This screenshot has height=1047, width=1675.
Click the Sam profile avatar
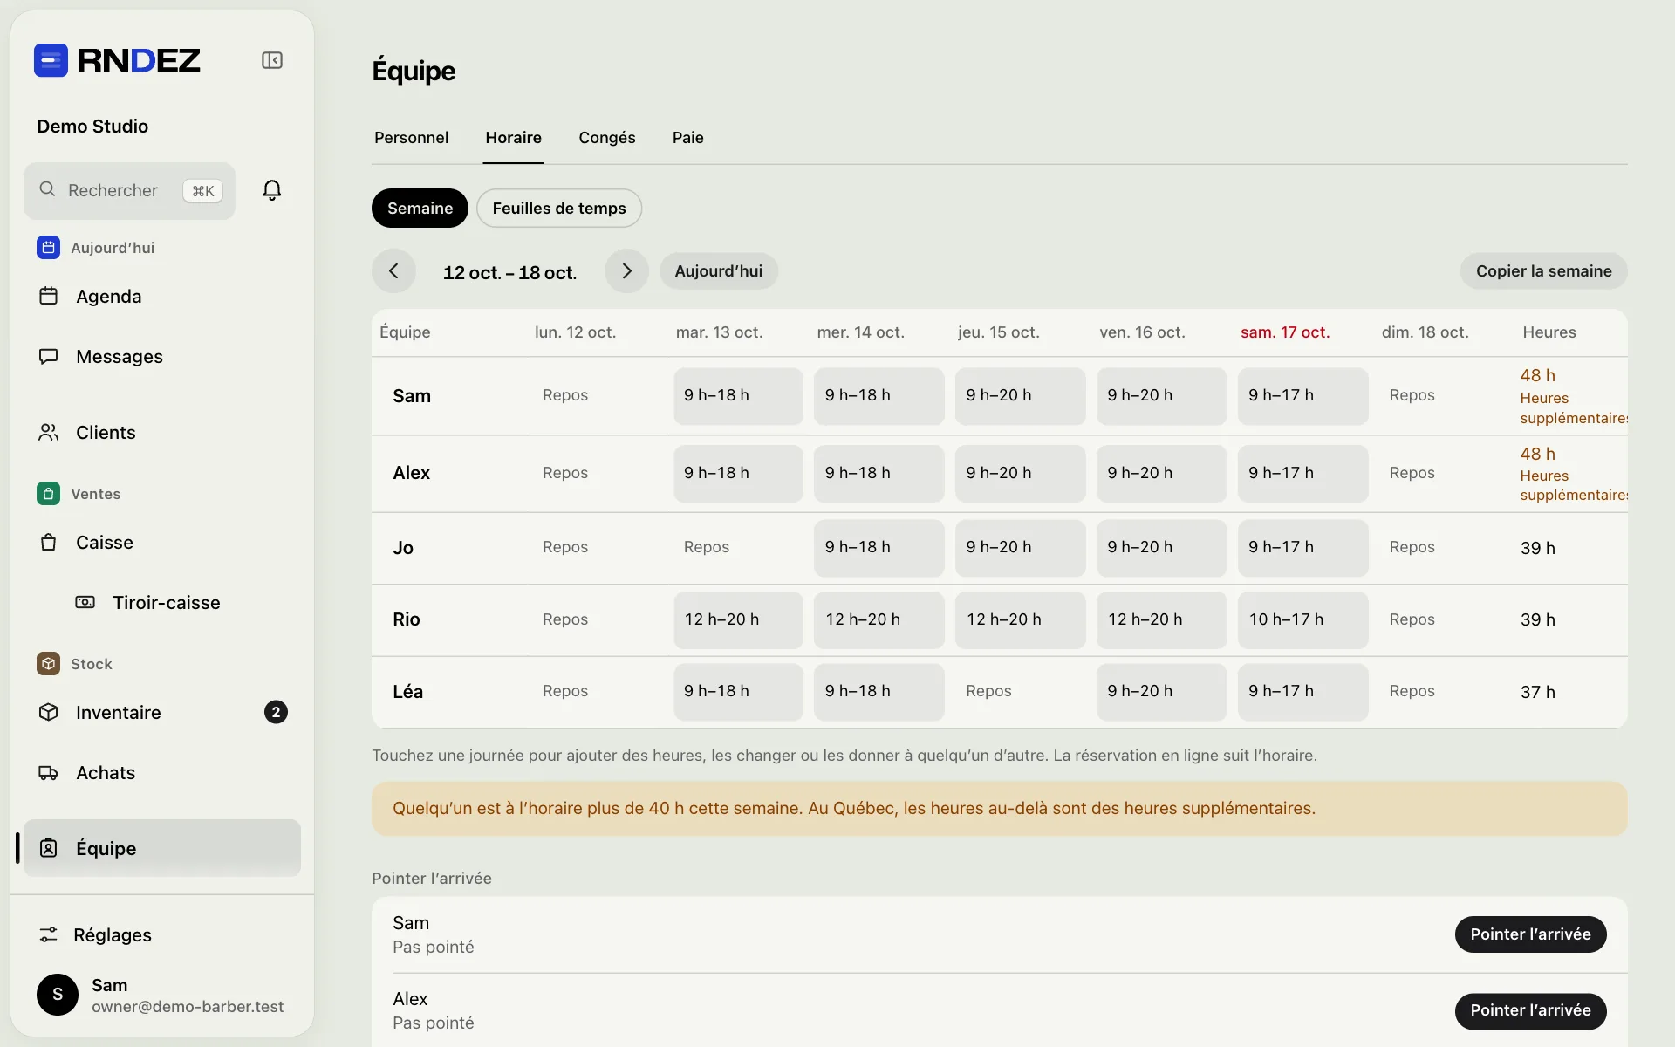coord(58,995)
